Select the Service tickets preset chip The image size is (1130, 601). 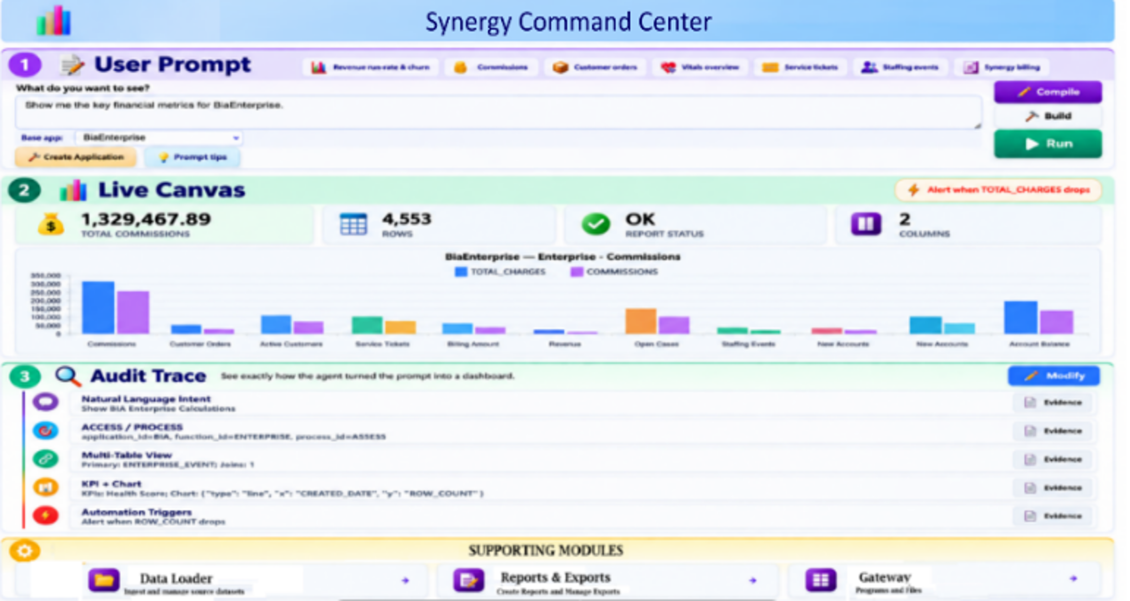point(800,67)
